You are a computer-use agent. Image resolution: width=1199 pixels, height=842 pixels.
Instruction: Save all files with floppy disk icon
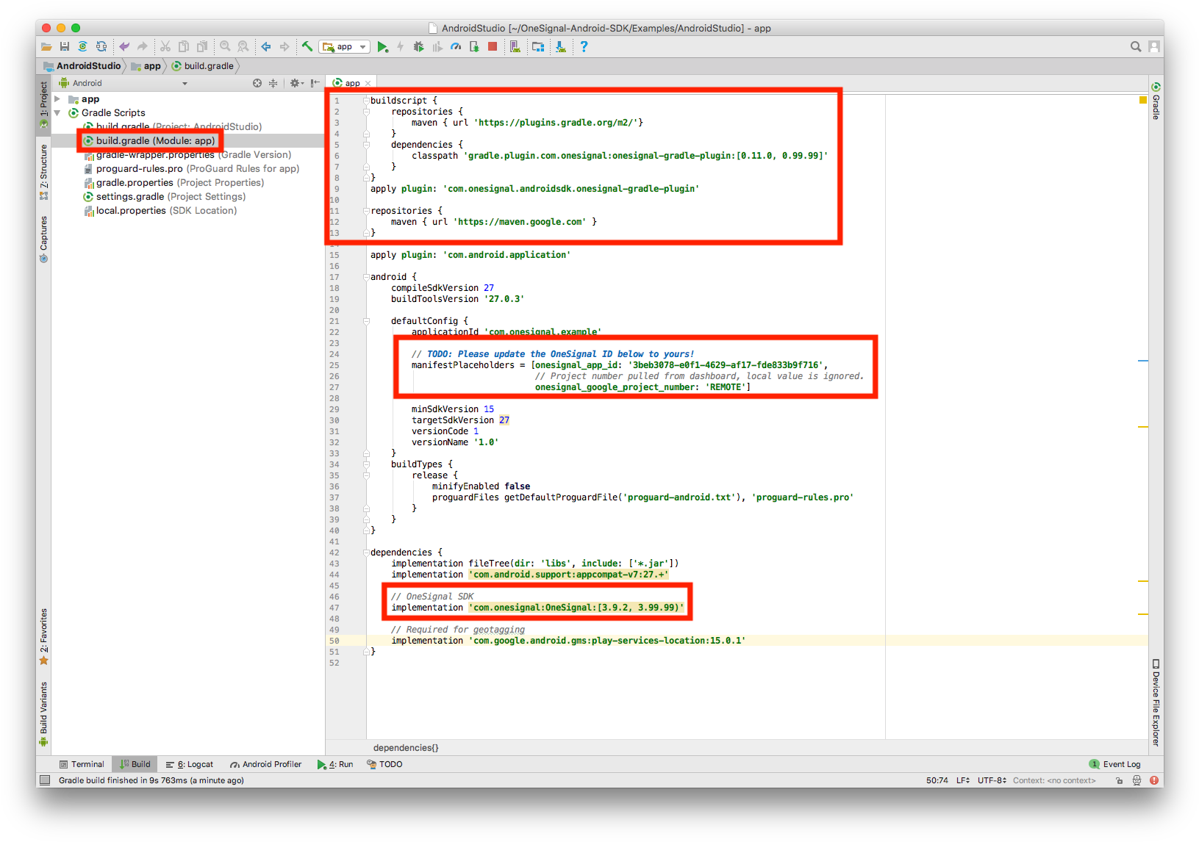coord(65,47)
